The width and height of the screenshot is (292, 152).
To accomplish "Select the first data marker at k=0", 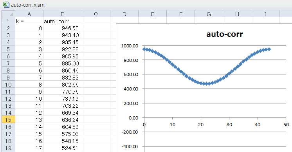I will [144, 49].
